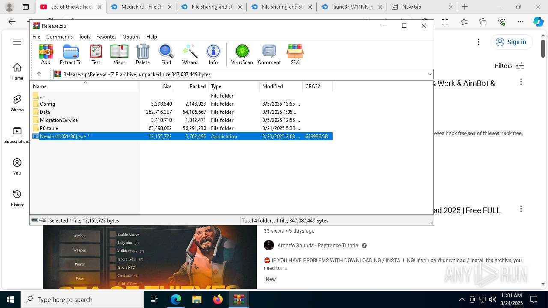Open the Edge Copilot icon
This screenshot has width=548, height=308.
point(538,22)
